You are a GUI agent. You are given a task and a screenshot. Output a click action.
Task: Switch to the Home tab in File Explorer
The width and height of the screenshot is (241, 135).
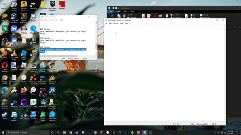(x=118, y=12)
